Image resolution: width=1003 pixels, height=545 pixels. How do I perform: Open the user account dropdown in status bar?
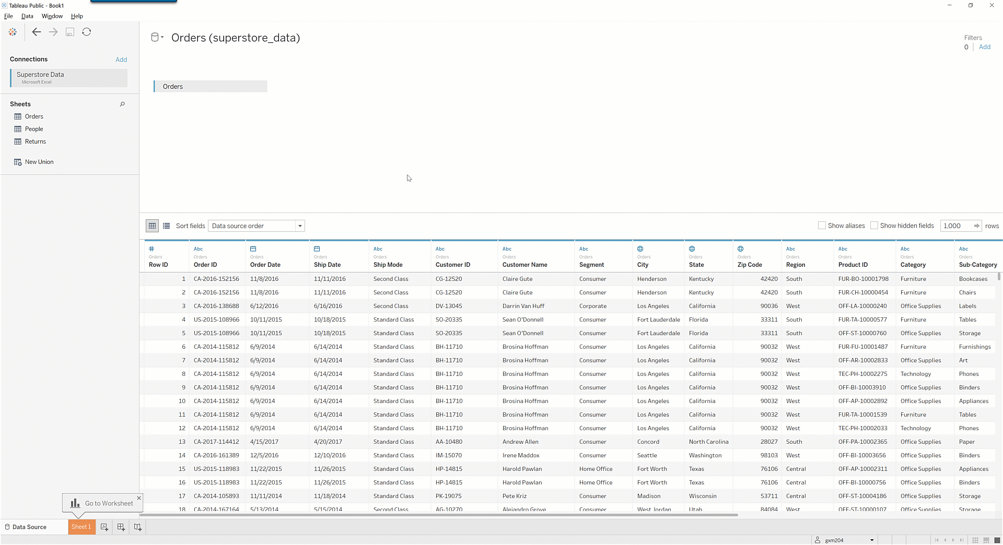pos(871,540)
